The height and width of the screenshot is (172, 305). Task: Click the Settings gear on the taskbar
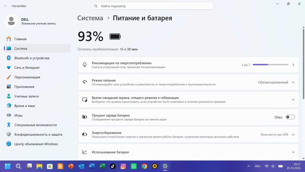(x=165, y=166)
